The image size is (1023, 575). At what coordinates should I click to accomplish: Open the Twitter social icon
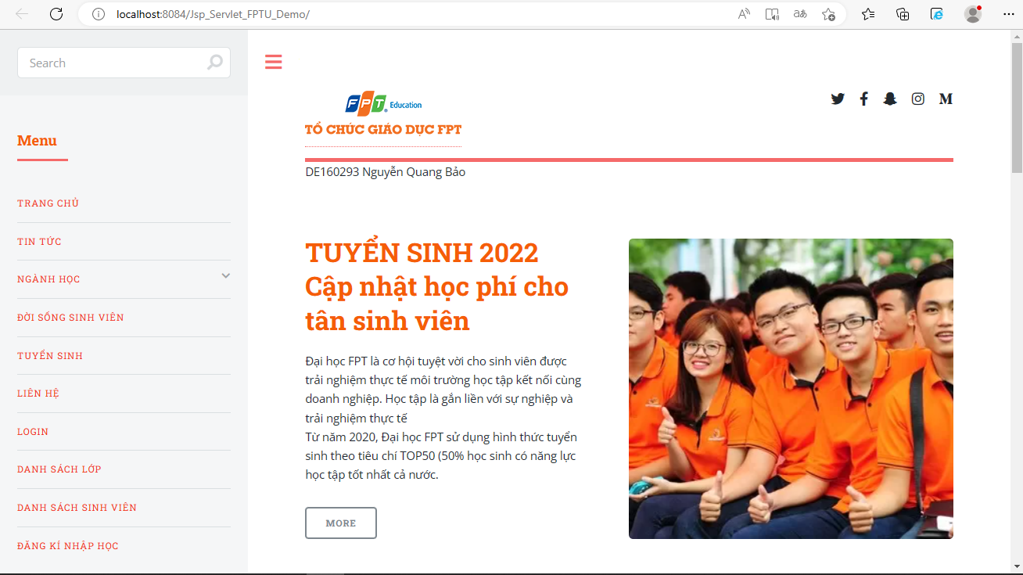(x=838, y=99)
